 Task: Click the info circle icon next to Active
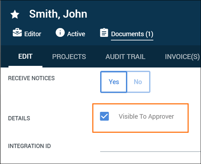pos(60,32)
